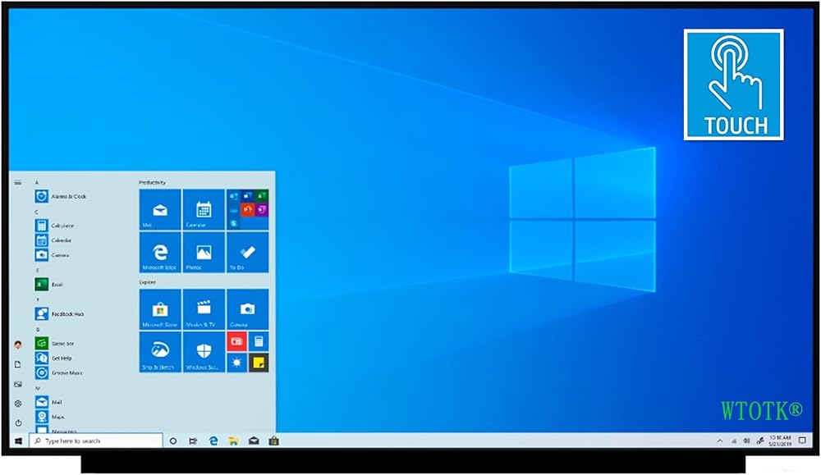Viewport: 821px width, 475px height.
Task: Open Task View from the taskbar
Action: click(x=193, y=441)
